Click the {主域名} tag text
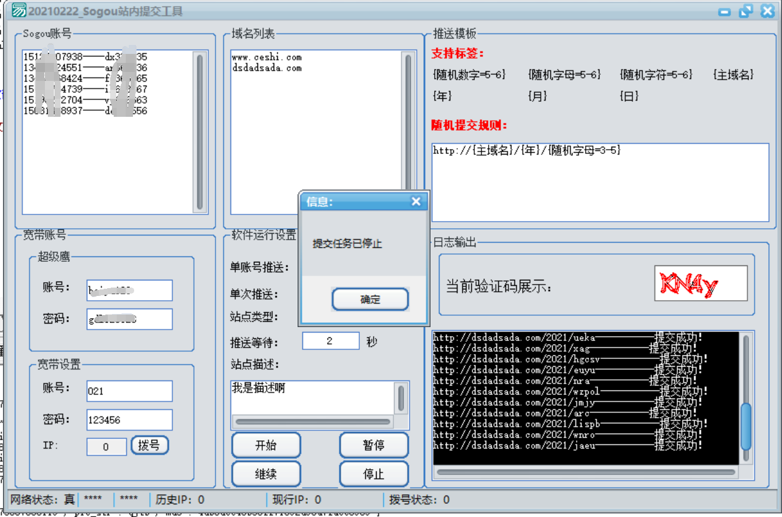The image size is (782, 517). pos(733,75)
